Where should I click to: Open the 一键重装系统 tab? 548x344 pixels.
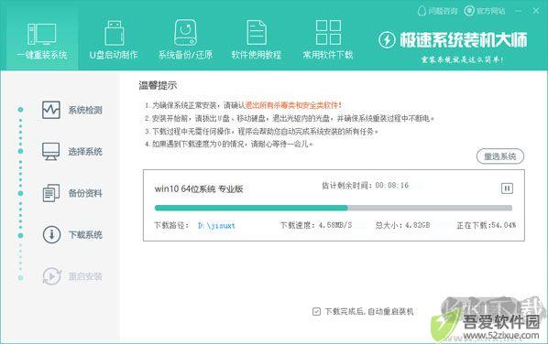pyautogui.click(x=42, y=40)
